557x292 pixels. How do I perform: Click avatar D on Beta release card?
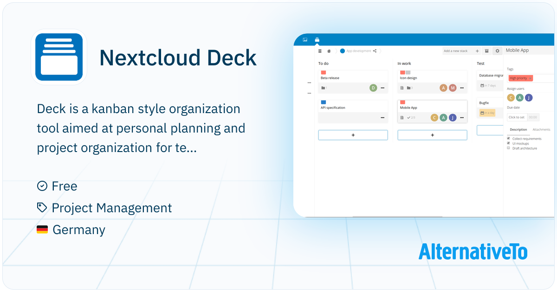tap(373, 88)
